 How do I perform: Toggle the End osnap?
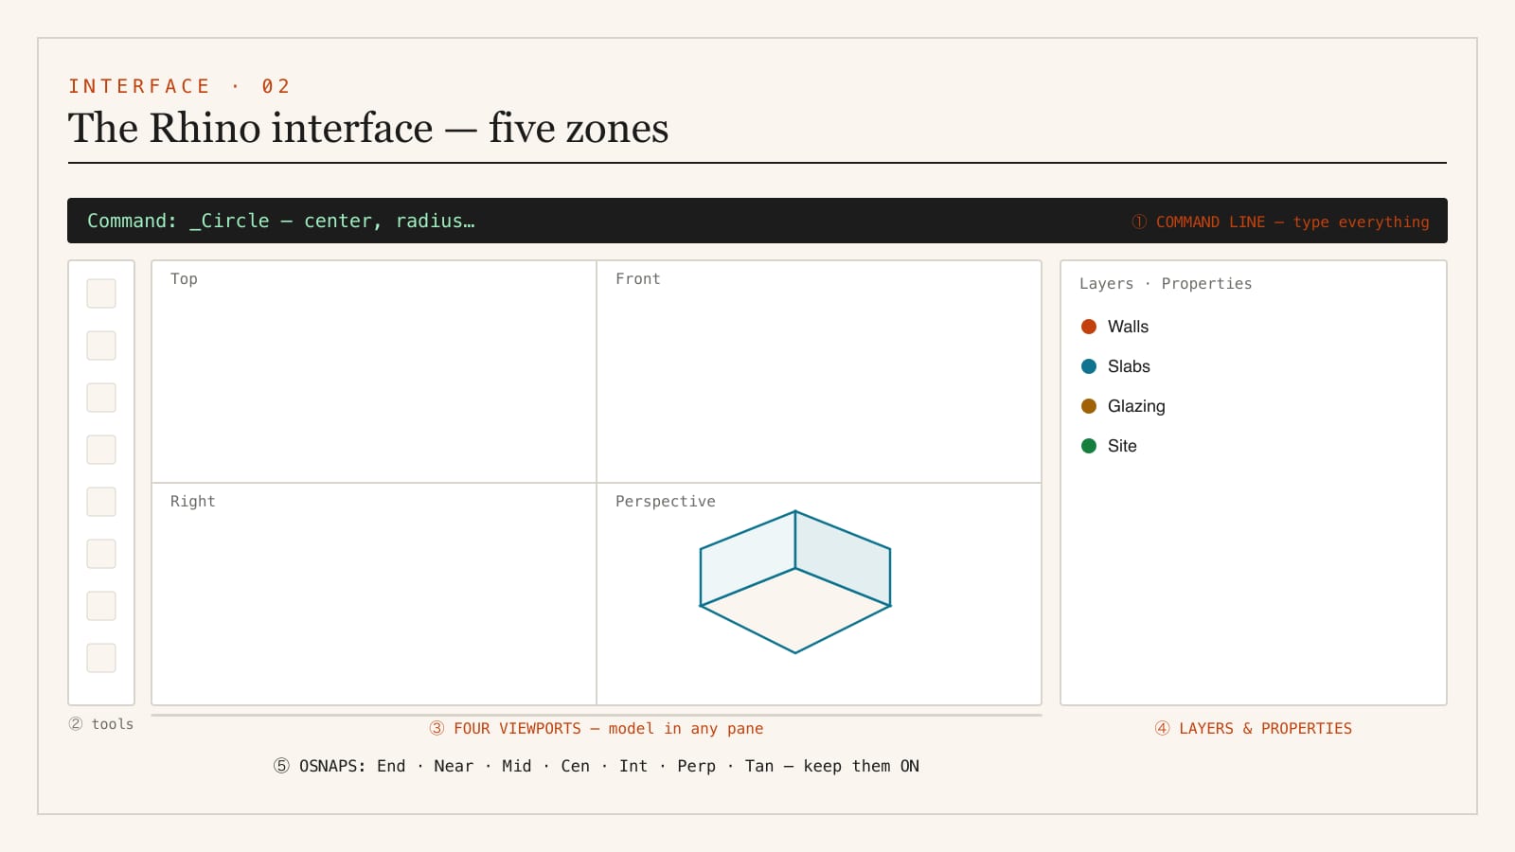391,766
